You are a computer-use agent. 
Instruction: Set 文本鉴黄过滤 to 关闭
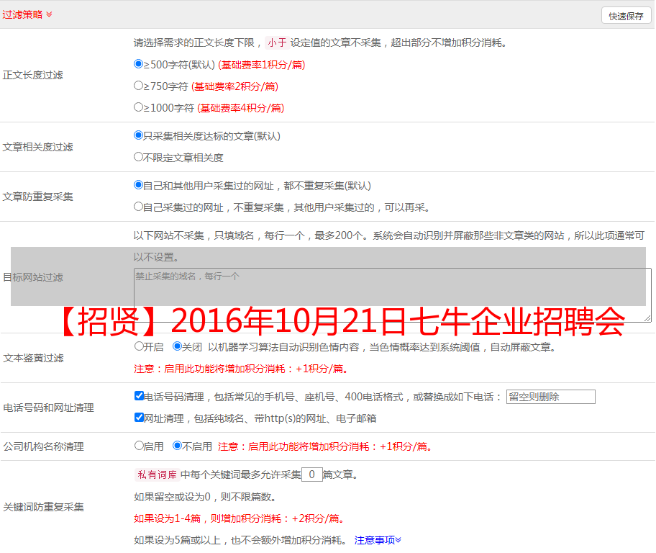[x=177, y=346]
